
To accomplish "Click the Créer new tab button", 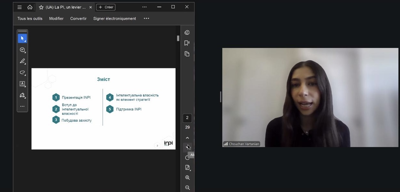I will point(106,7).
